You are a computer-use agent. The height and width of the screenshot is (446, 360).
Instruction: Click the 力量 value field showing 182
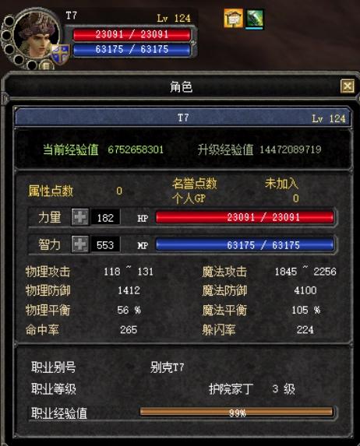click(105, 218)
